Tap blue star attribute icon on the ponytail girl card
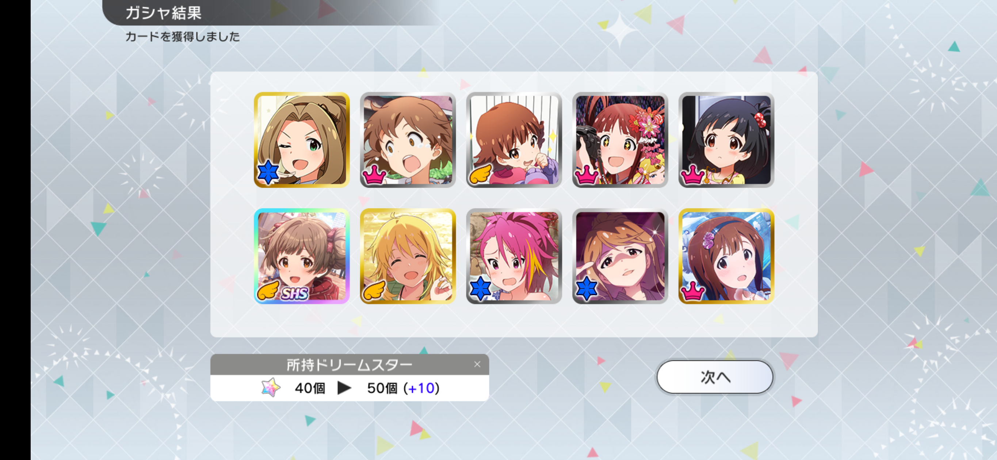 coord(268,173)
